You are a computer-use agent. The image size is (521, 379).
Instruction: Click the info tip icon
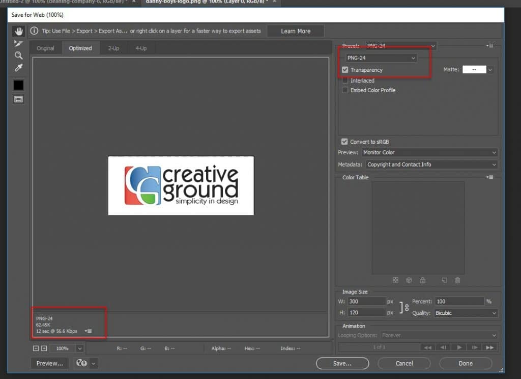34,31
